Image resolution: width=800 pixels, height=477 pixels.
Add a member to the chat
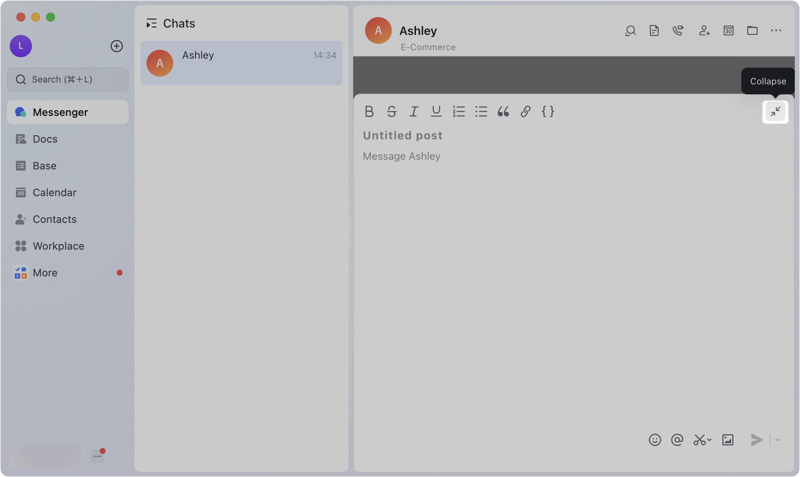point(704,30)
